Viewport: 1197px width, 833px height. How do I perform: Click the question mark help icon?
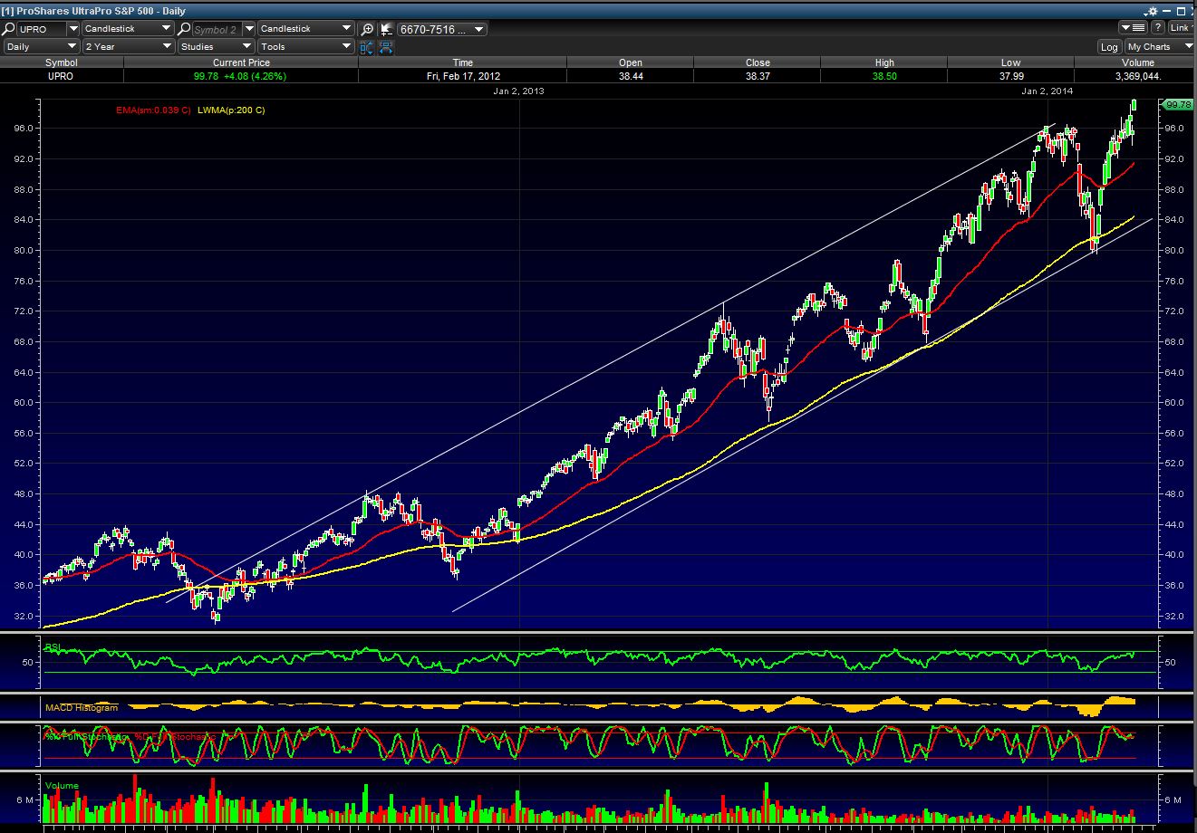coord(1158,29)
